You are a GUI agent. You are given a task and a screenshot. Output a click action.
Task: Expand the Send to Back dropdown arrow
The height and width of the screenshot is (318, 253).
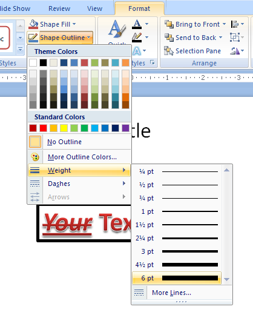pyautogui.click(x=220, y=38)
